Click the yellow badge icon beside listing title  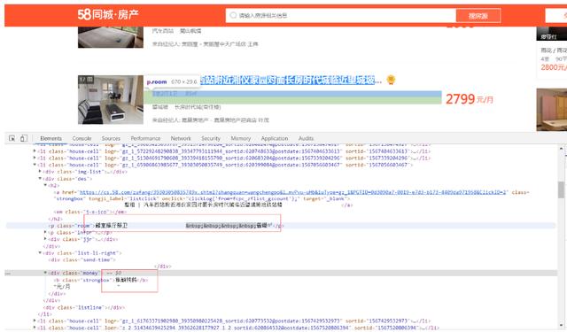pyautogui.click(x=391, y=80)
